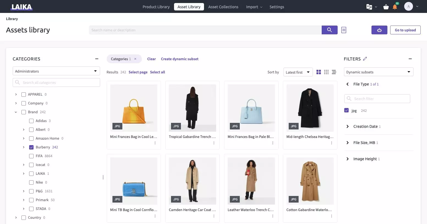This screenshot has width=427, height=224.
Task: Collapse the Filters panel
Action: point(410,59)
